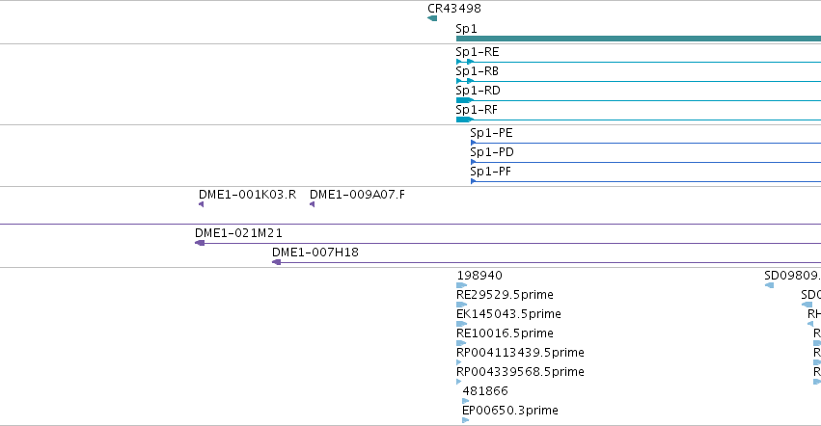Click the RP004113439.5prime label

520,354
